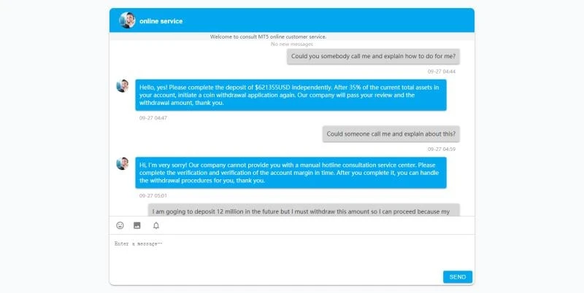Select the "Could you somebody call me" message

[x=373, y=56]
